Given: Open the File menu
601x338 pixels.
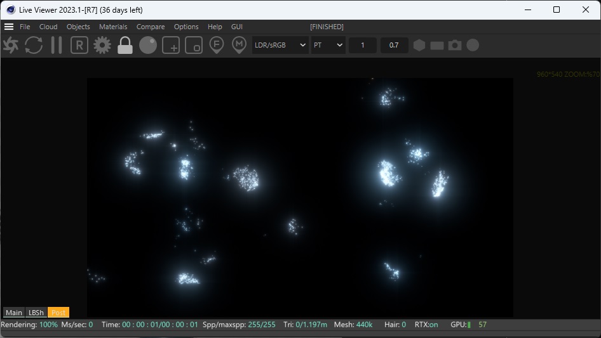Looking at the screenshot, I should 25,27.
